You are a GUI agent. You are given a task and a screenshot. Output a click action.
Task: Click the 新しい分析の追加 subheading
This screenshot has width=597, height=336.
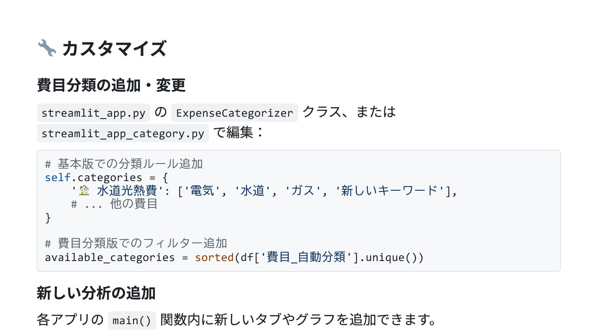click(x=96, y=293)
